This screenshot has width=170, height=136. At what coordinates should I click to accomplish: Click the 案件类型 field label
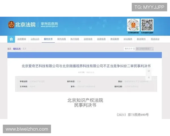tap(71, 81)
